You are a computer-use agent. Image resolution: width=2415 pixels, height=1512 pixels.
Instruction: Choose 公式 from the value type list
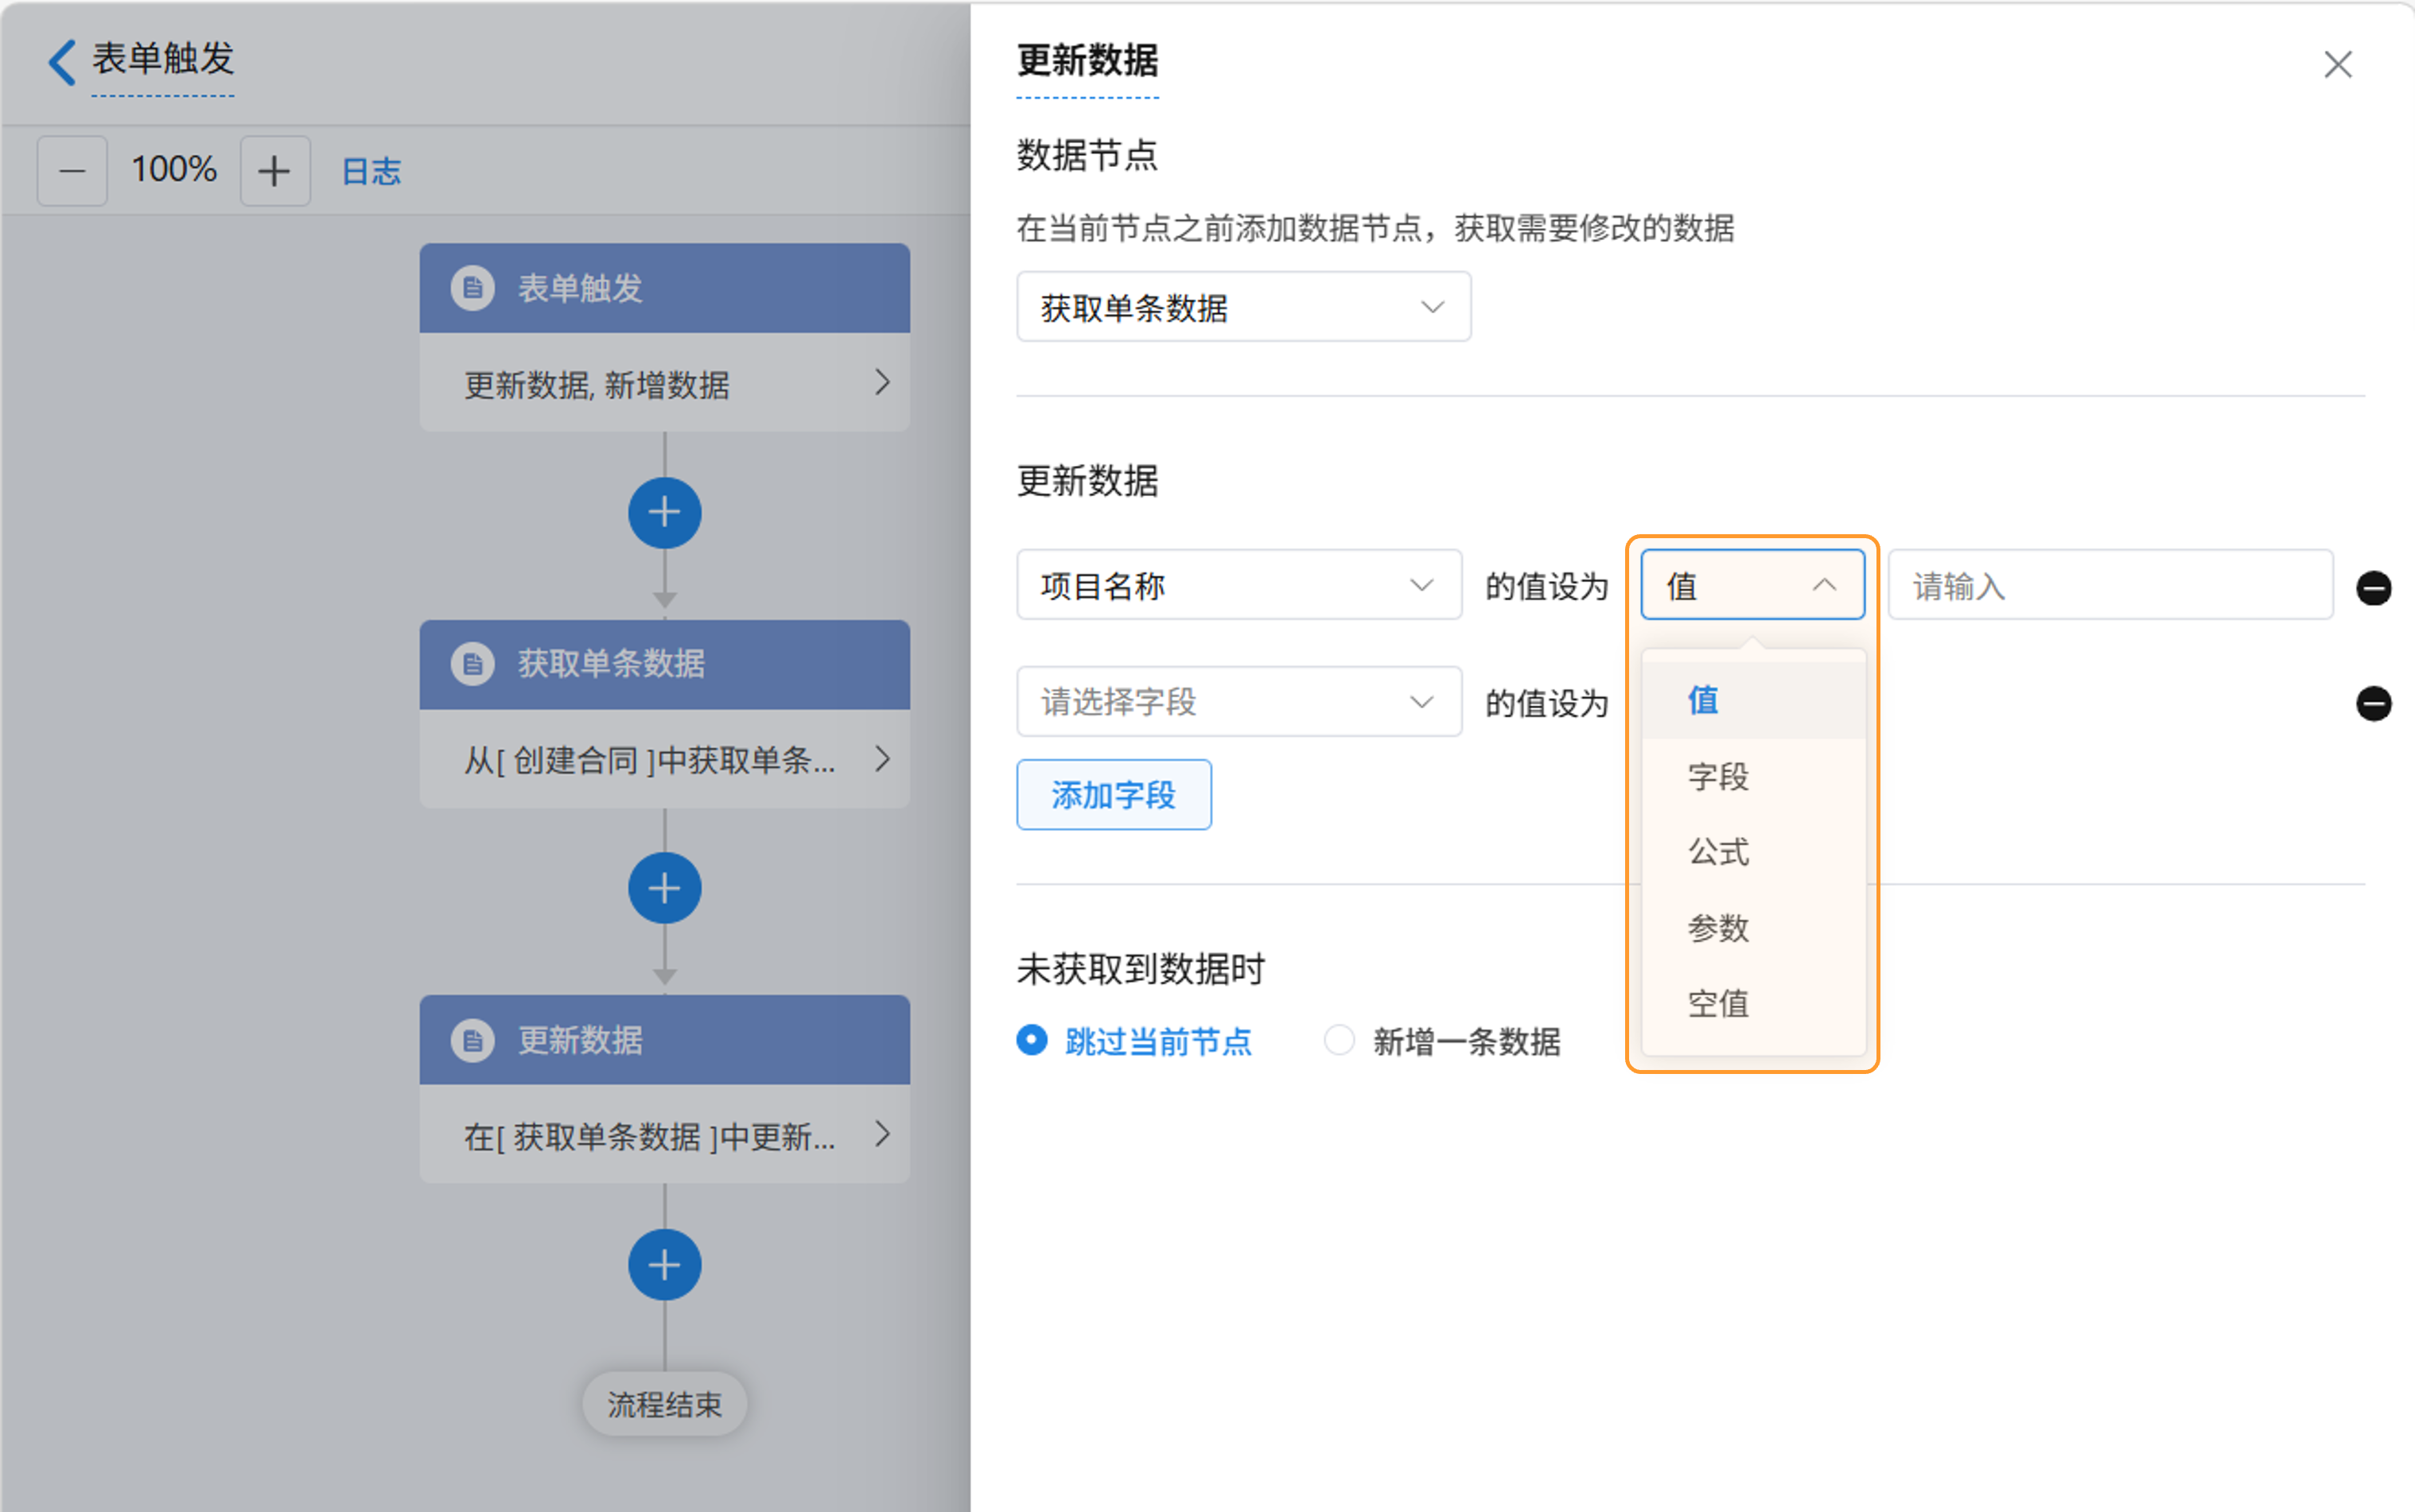pyautogui.click(x=1717, y=852)
